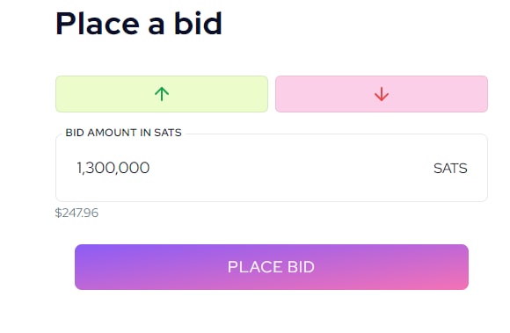
Task: Choose the upward direction arrow
Action: click(162, 94)
